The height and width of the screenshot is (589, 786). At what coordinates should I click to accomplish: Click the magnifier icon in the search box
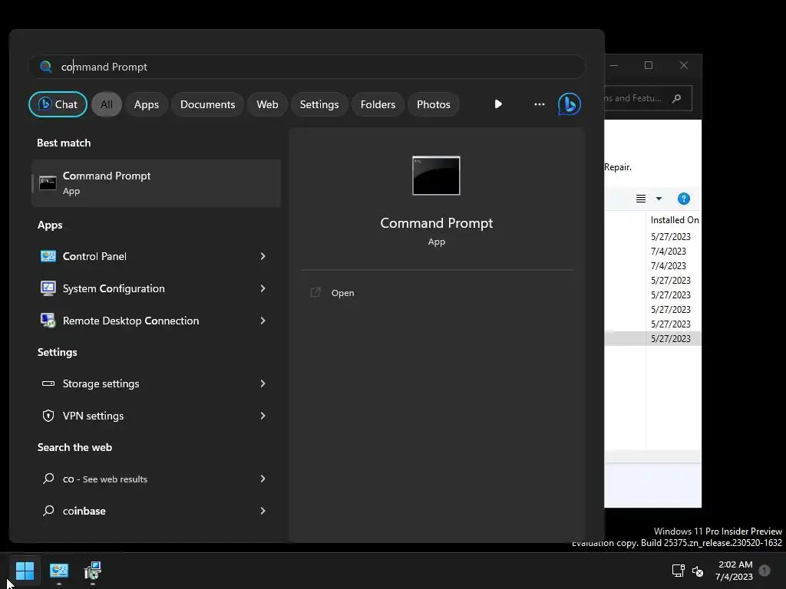45,67
